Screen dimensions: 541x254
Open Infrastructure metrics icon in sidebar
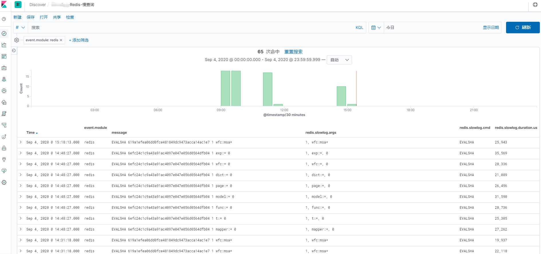[4, 102]
